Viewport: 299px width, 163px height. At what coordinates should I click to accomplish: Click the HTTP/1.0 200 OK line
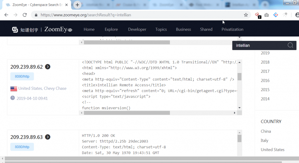(98, 136)
